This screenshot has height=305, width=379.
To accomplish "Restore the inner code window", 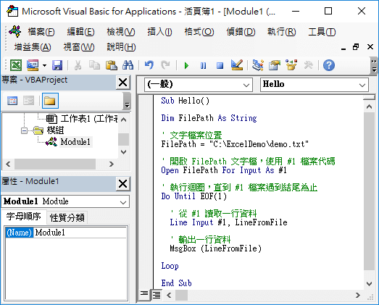I will (356, 46).
